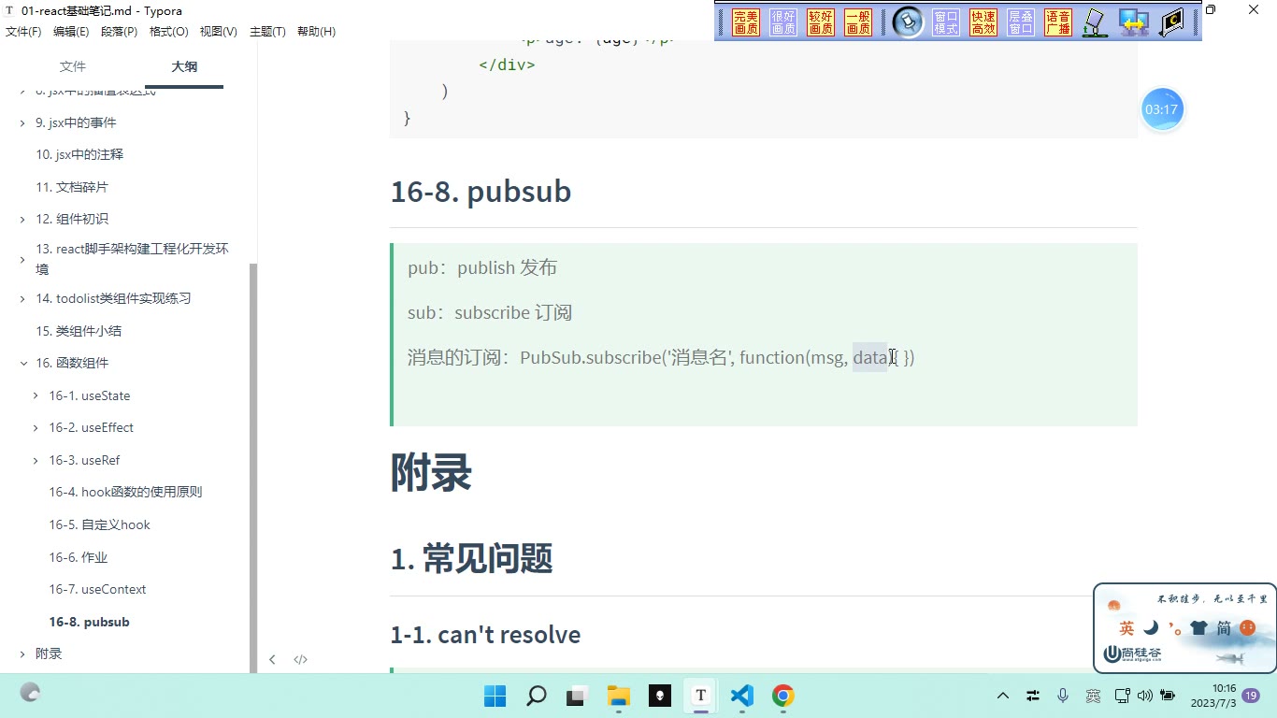Open the 主题(T) menu
Viewport: 1277px width, 718px height.
pyautogui.click(x=267, y=32)
